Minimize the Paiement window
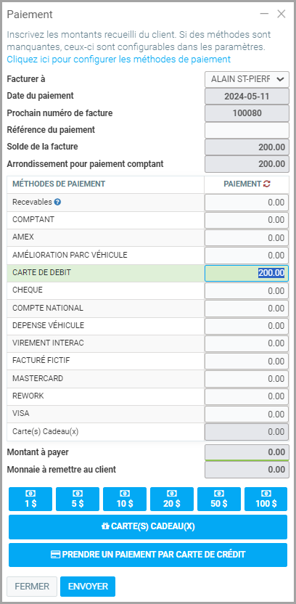The width and height of the screenshot is (296, 604). [264, 15]
